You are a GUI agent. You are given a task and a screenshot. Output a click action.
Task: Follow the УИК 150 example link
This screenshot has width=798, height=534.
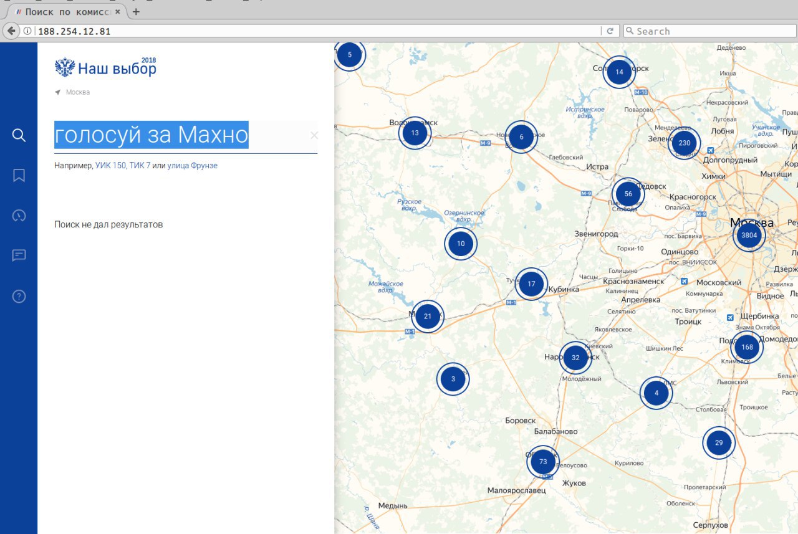click(x=110, y=166)
